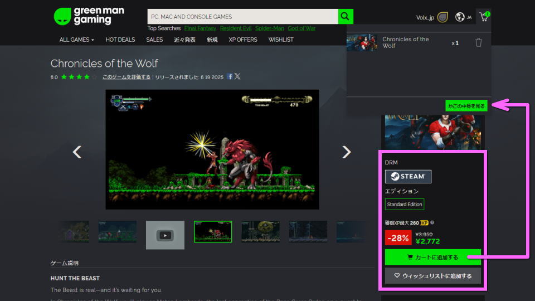This screenshot has width=535, height=301.
Task: Click the x1 cart quantity text
Action: click(455, 43)
